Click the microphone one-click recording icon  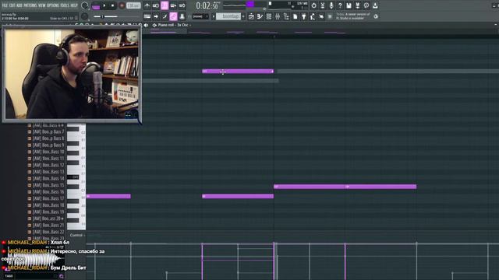(331, 5)
